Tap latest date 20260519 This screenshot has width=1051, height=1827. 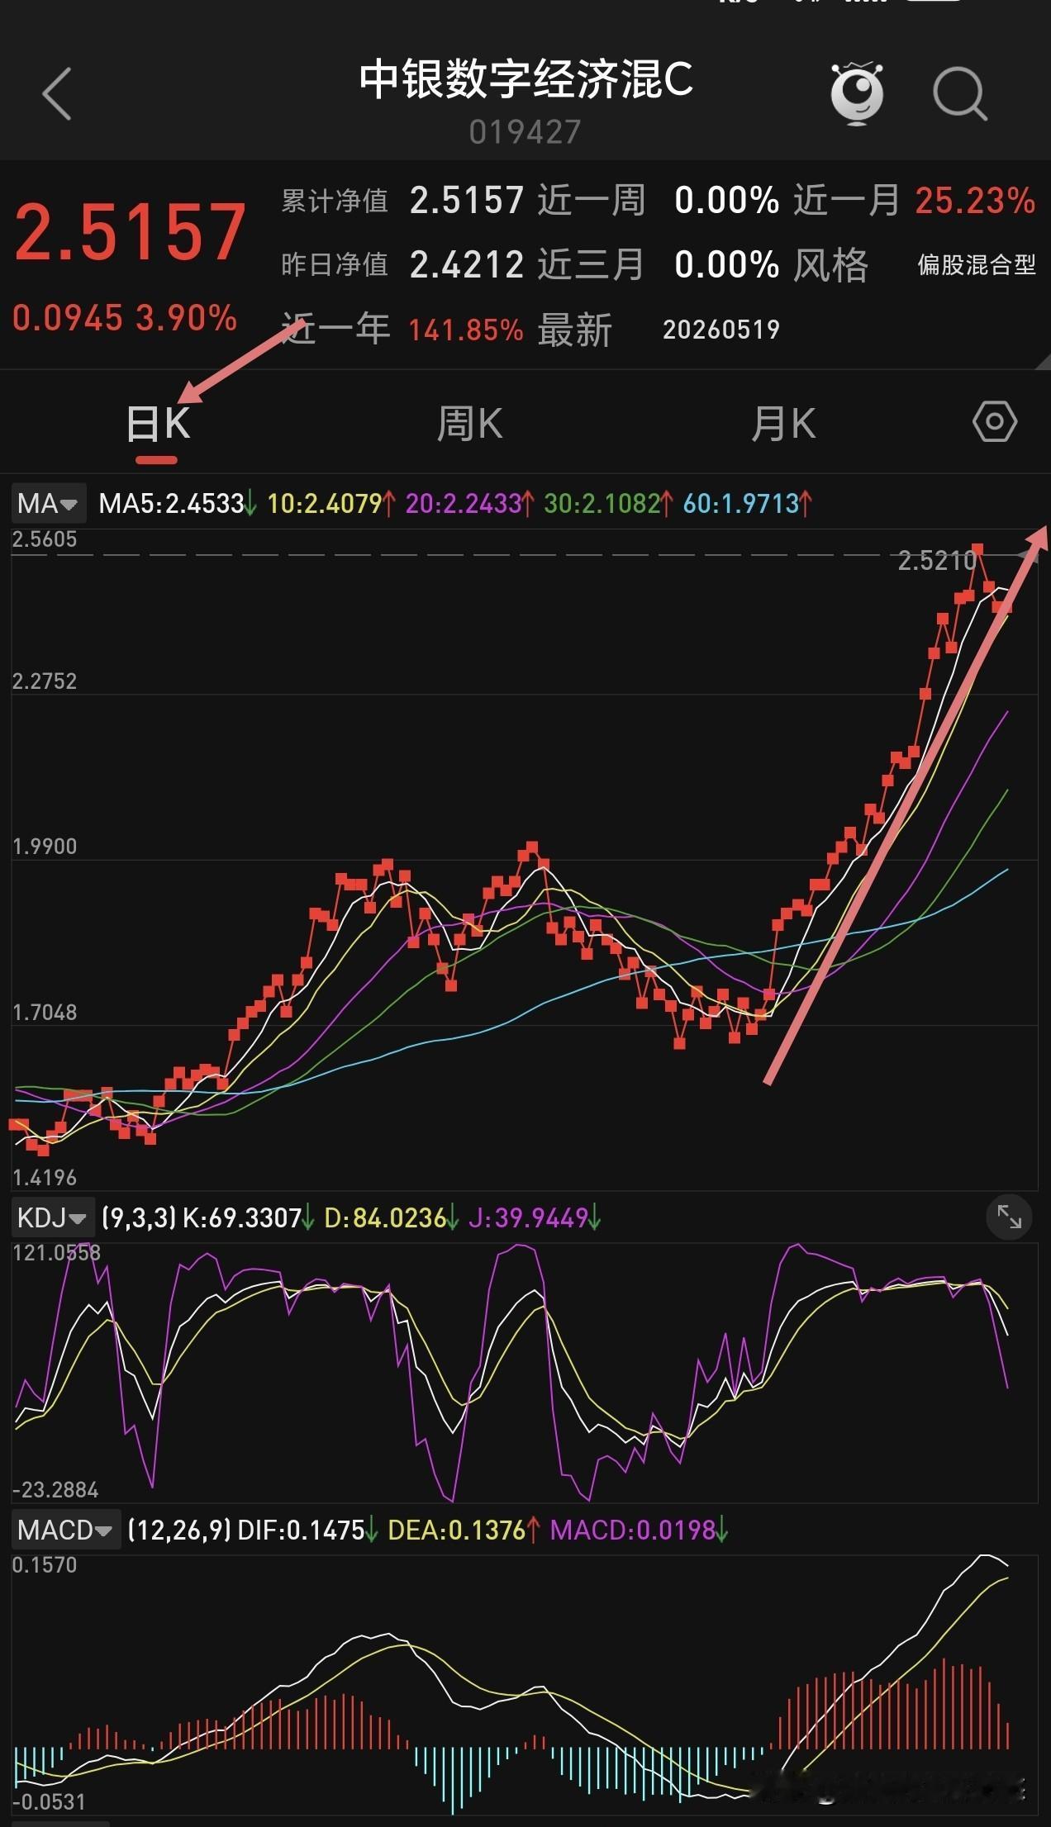point(721,330)
